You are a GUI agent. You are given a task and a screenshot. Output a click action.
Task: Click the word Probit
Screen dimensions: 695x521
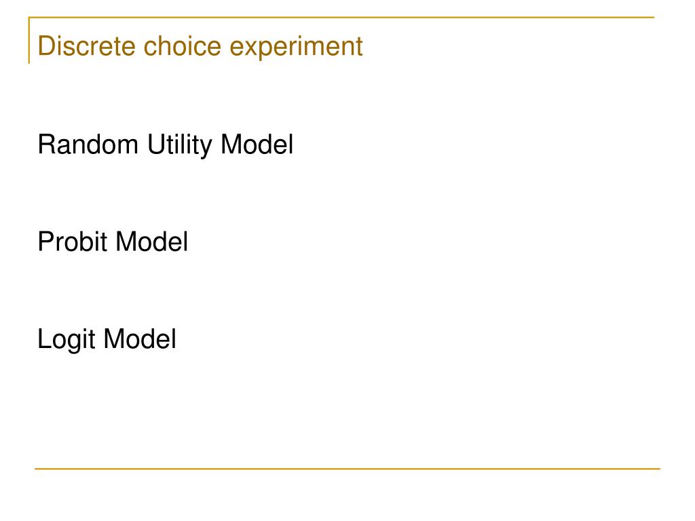[73, 242]
